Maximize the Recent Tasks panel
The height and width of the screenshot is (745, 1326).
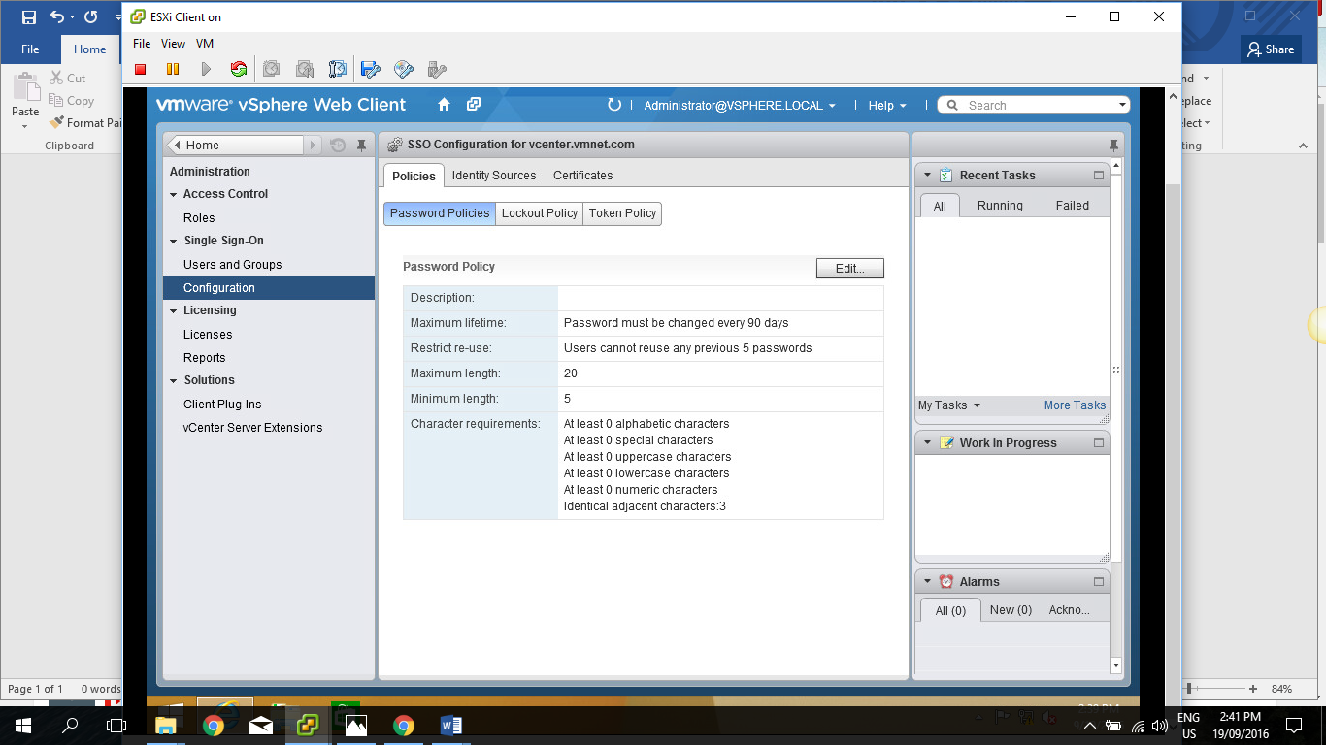(x=1099, y=176)
